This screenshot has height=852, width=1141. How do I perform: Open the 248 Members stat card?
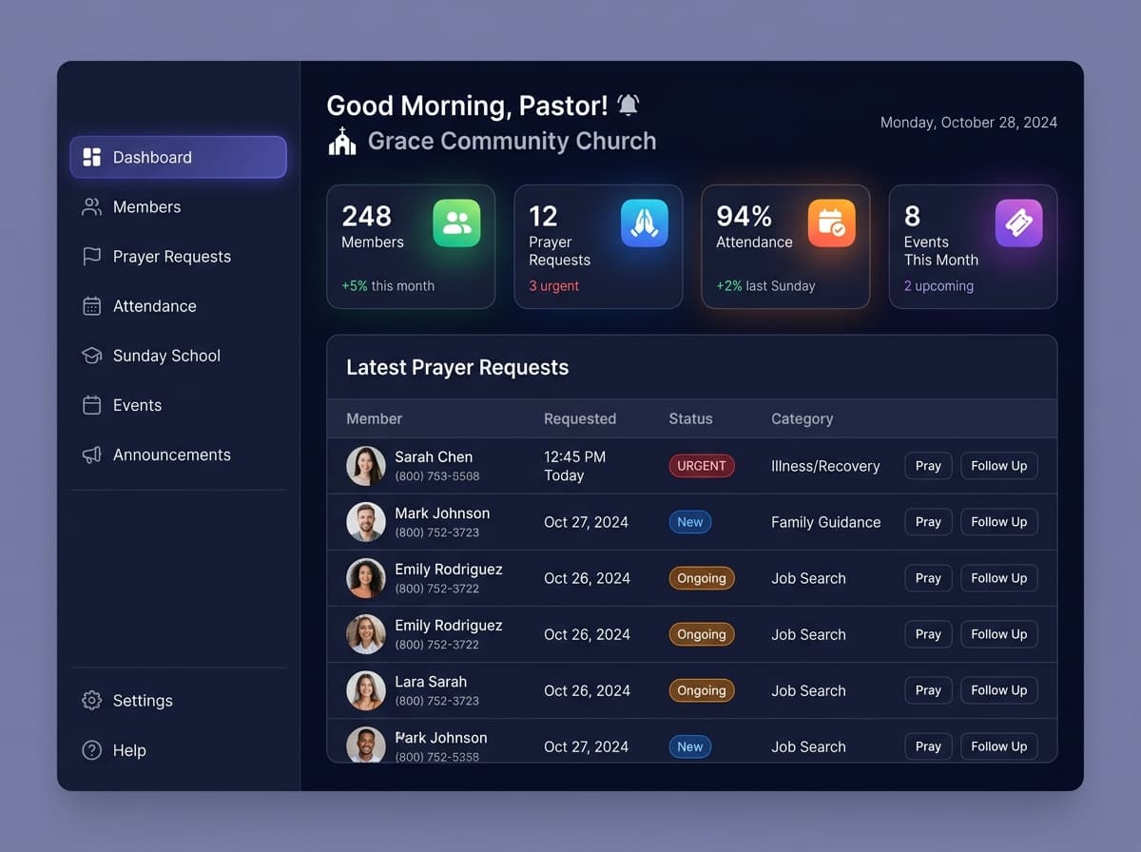pyautogui.click(x=411, y=246)
